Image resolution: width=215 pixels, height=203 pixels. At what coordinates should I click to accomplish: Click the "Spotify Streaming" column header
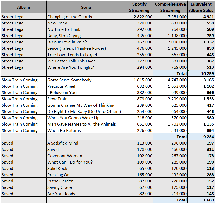[139, 7]
